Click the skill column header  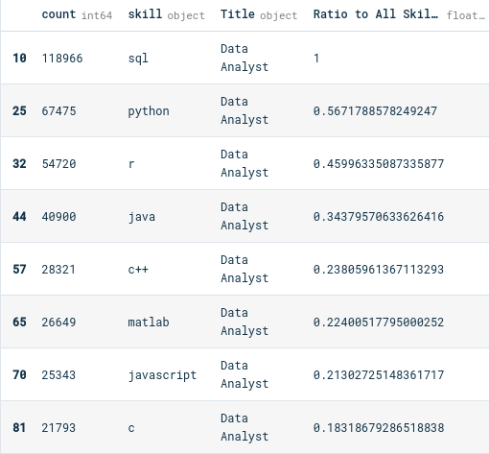pyautogui.click(x=166, y=14)
